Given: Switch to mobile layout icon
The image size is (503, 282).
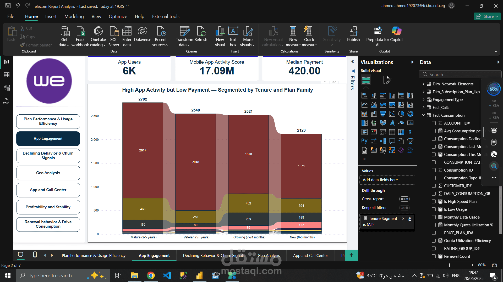Looking at the screenshot, I should point(35,255).
